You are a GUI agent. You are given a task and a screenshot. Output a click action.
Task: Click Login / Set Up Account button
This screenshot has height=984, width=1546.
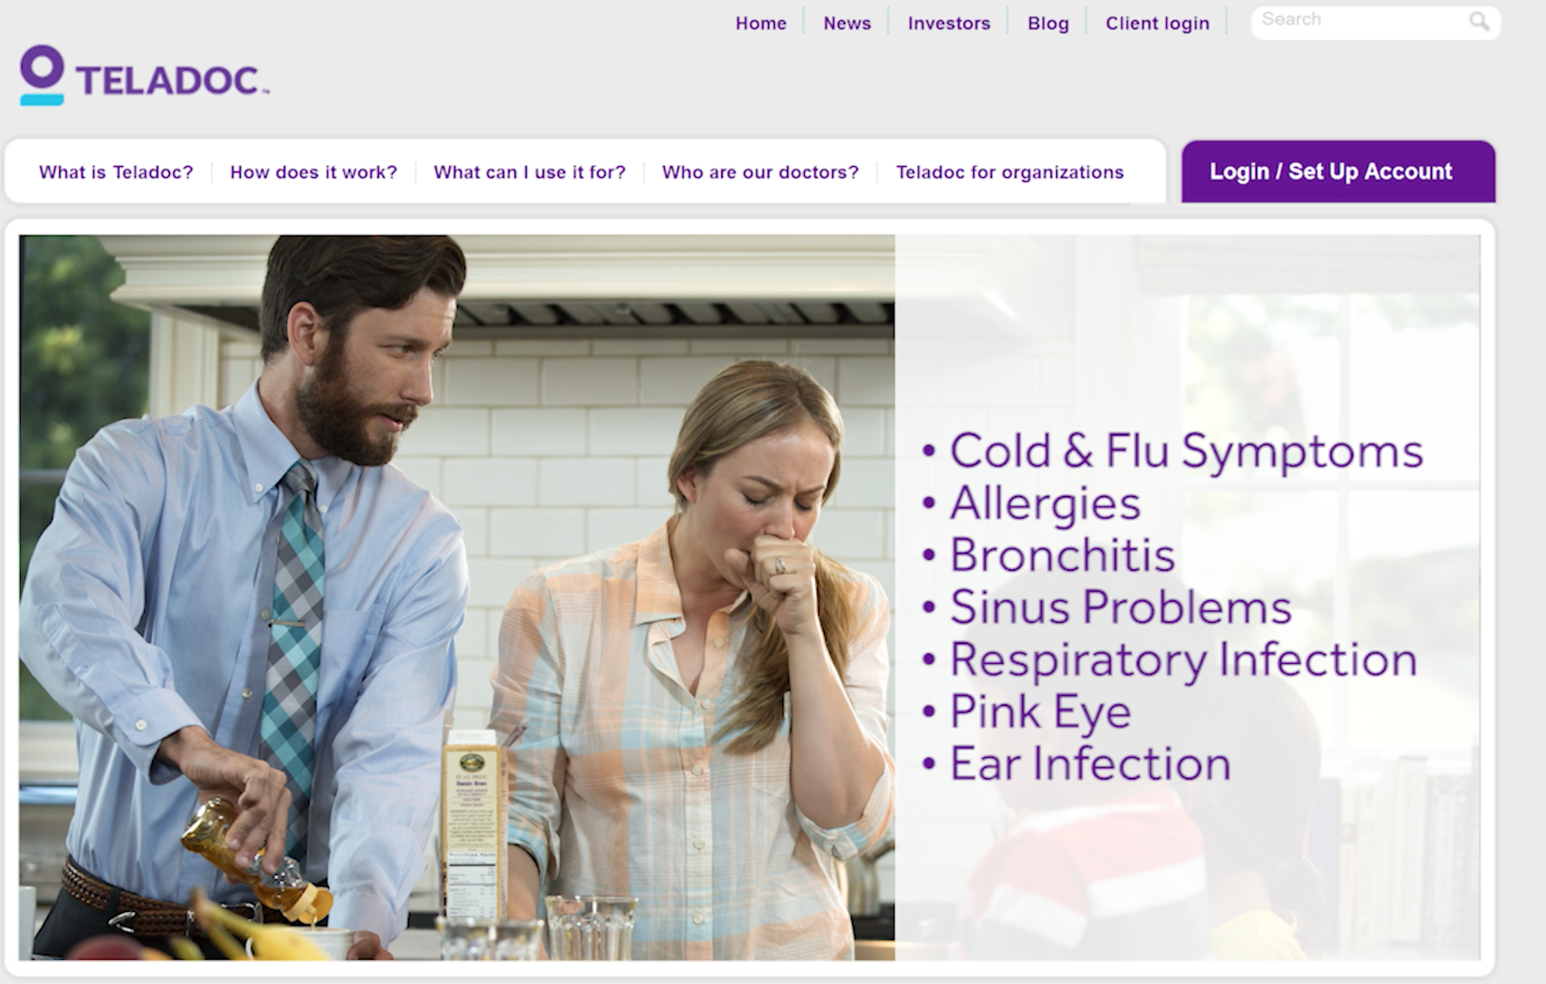click(1338, 171)
